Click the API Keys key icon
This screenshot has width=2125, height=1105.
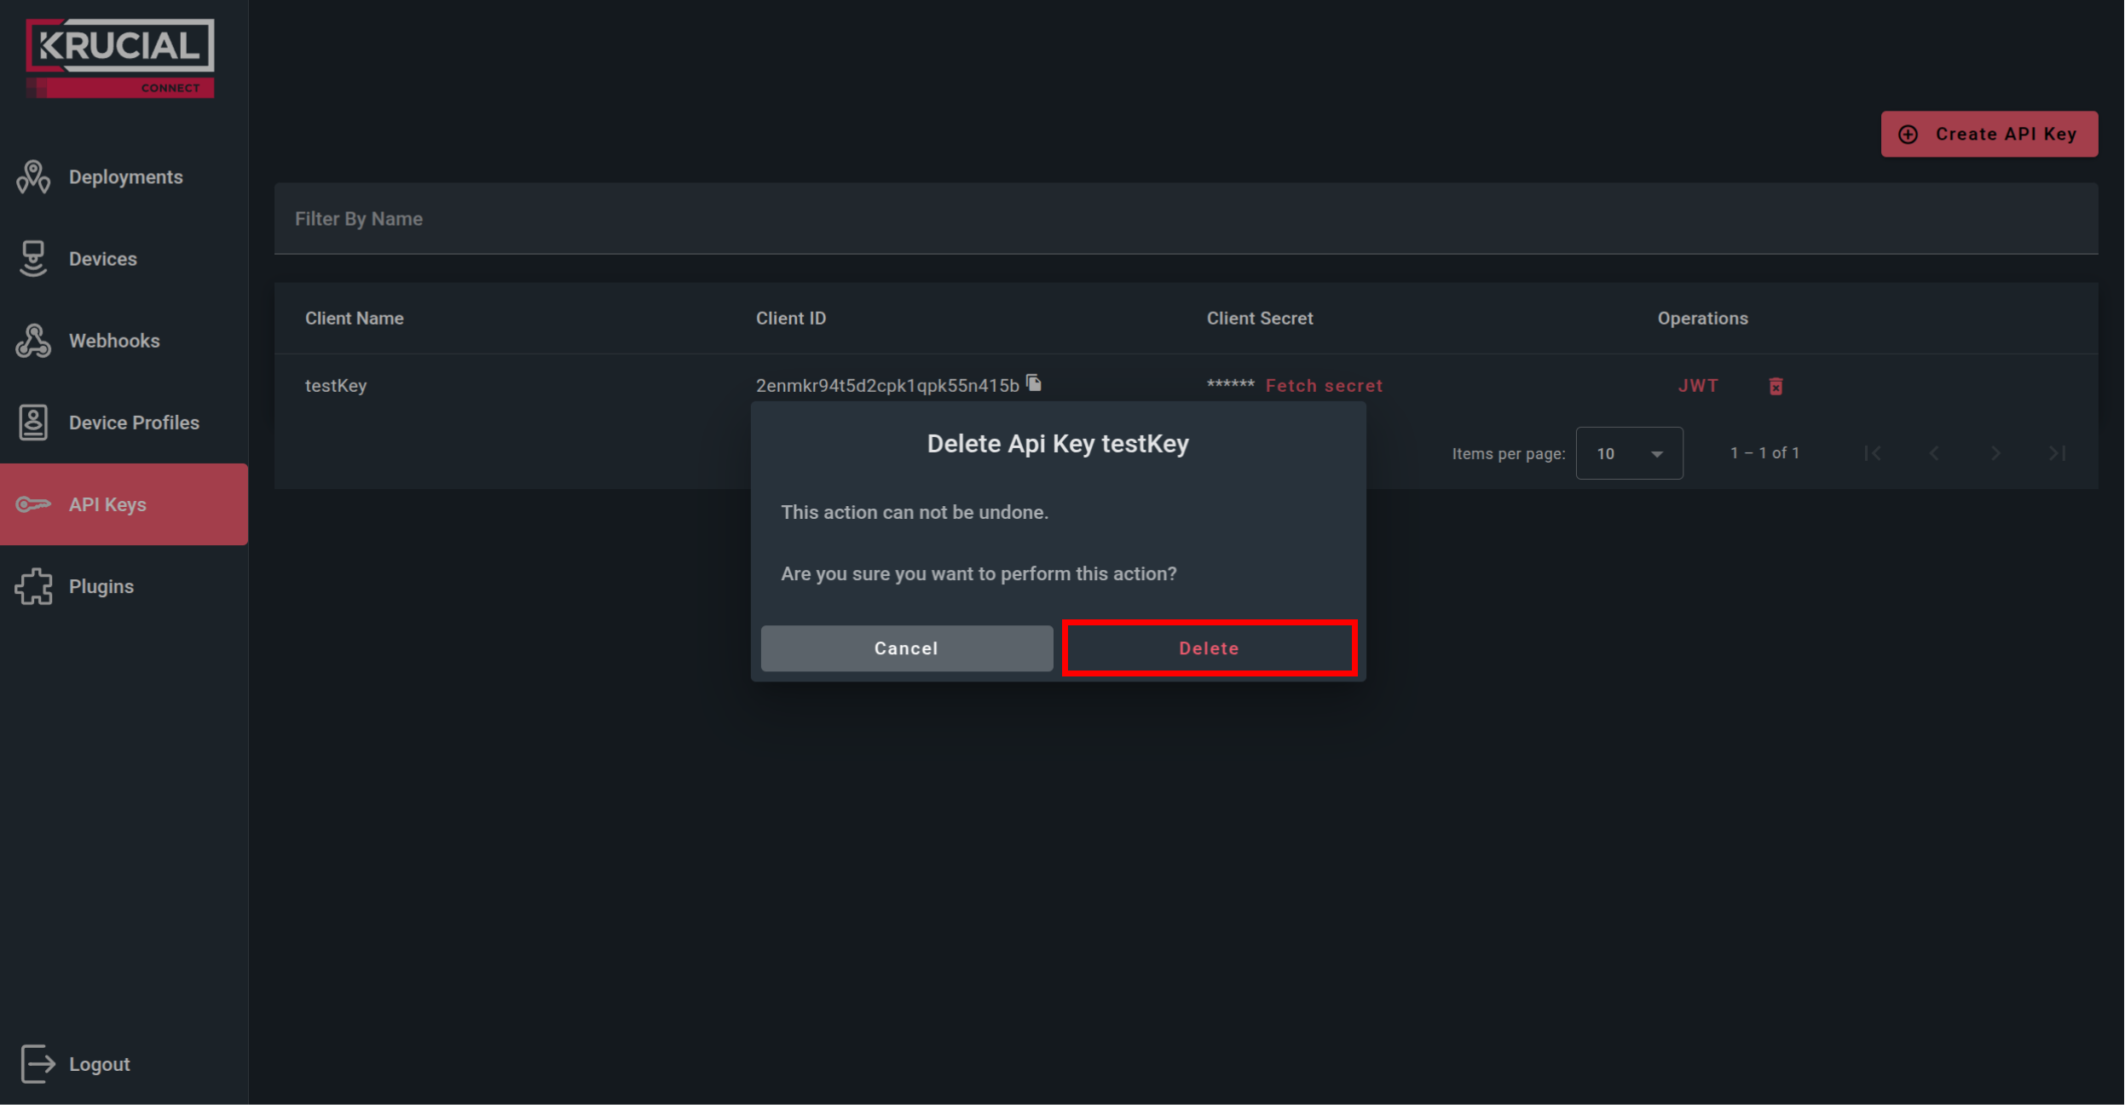tap(33, 504)
